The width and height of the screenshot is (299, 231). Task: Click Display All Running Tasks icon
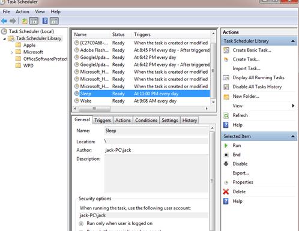(x=226, y=77)
